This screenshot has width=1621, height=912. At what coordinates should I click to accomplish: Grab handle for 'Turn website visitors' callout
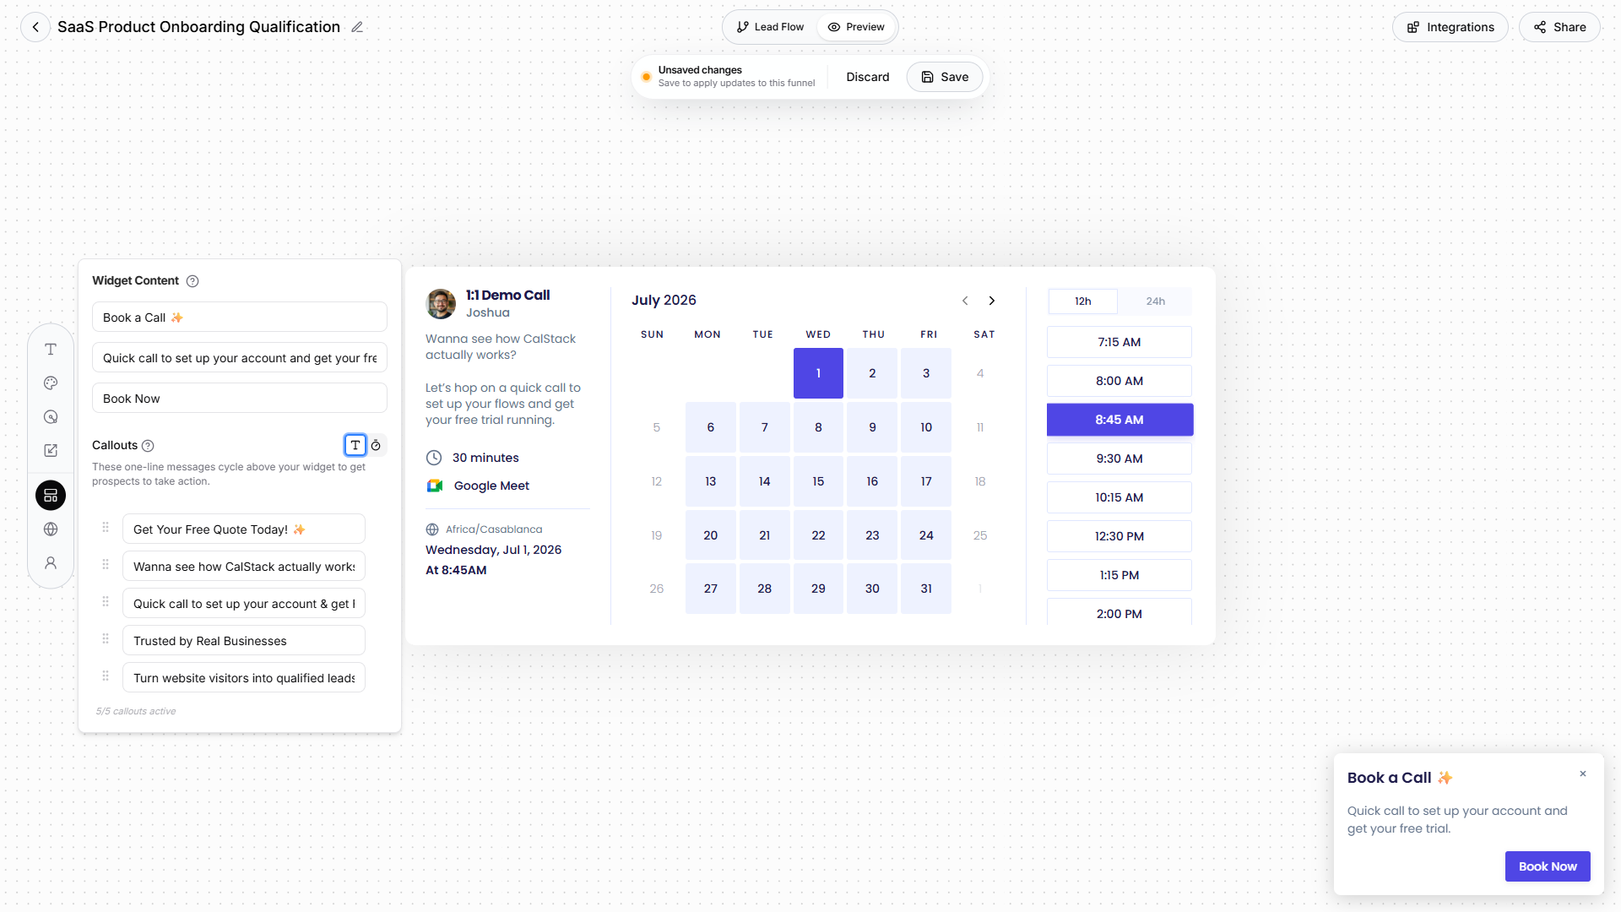pyautogui.click(x=106, y=676)
